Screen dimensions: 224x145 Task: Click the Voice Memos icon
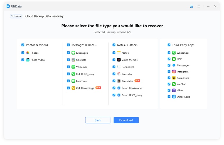coord(119,60)
